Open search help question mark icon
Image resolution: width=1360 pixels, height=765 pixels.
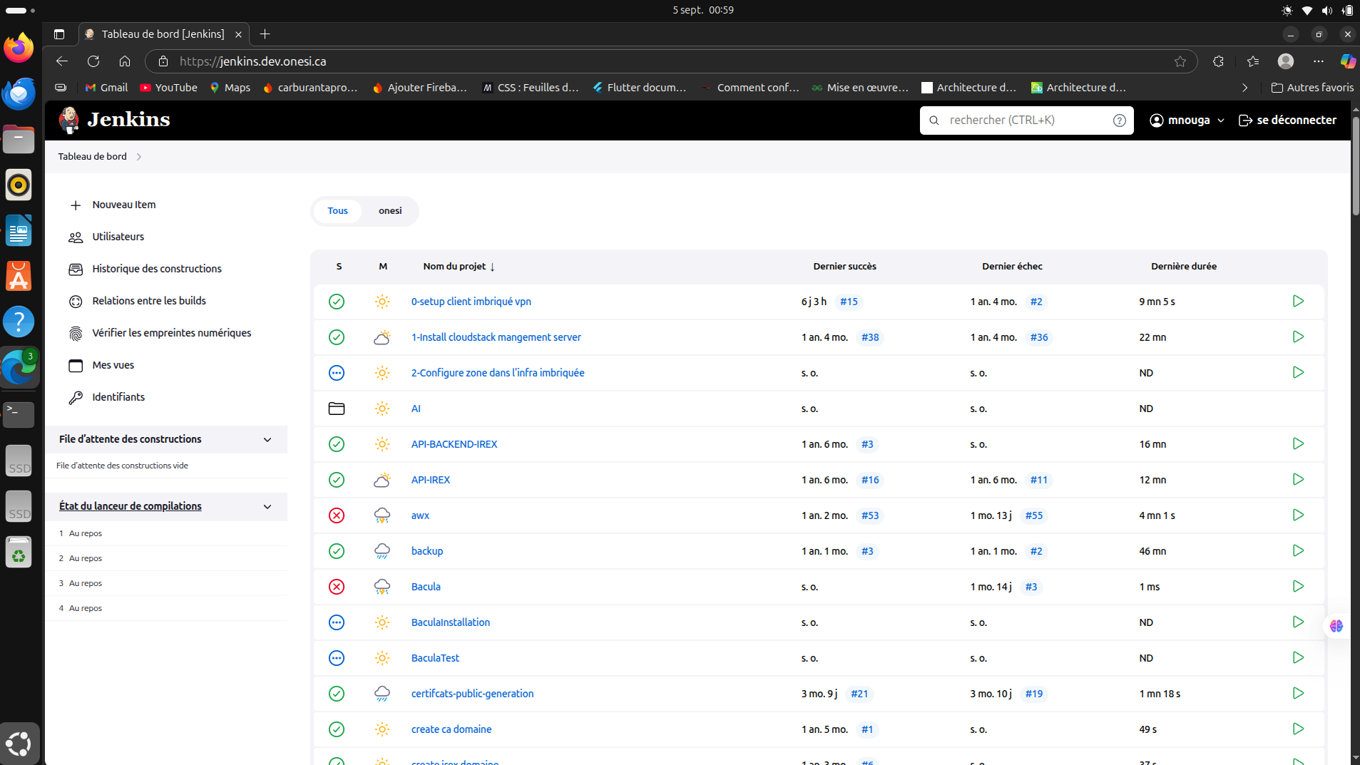click(1120, 120)
